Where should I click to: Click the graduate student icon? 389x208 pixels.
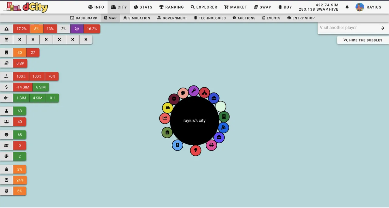[x=6, y=180]
